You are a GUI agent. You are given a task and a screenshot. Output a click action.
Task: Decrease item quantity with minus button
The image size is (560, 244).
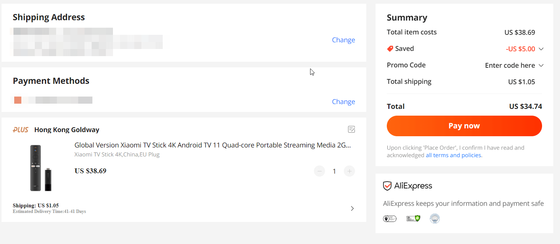(319, 171)
